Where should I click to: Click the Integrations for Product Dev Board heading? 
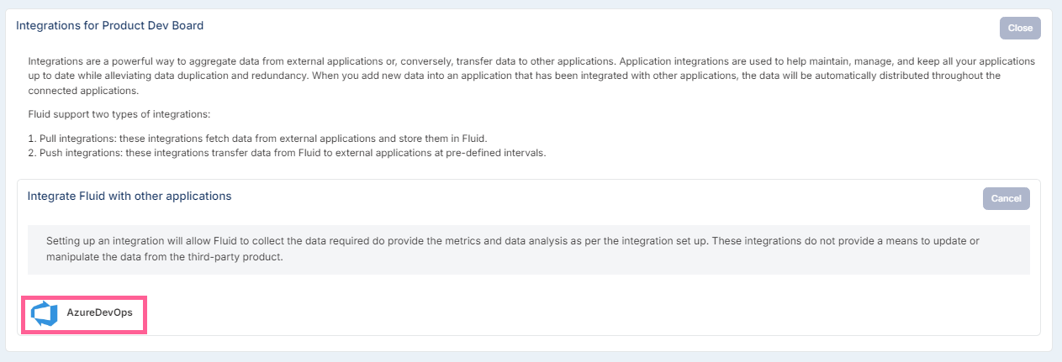coord(110,26)
